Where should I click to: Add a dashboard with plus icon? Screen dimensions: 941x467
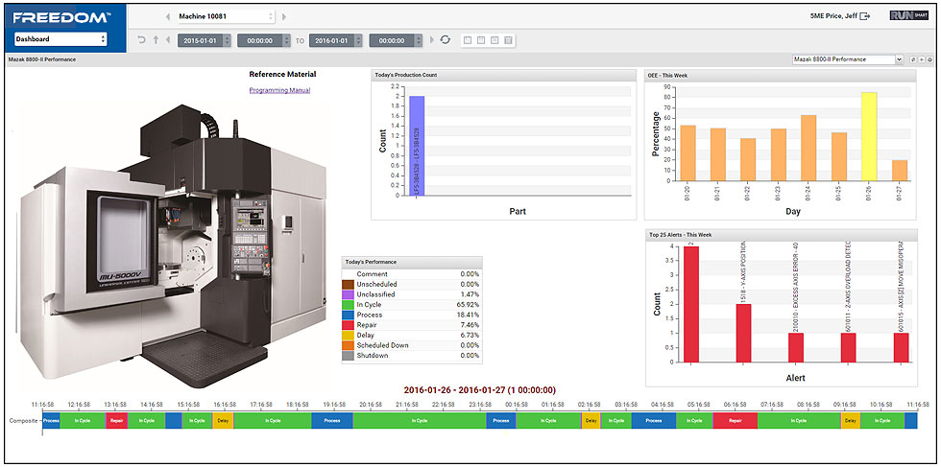click(922, 59)
